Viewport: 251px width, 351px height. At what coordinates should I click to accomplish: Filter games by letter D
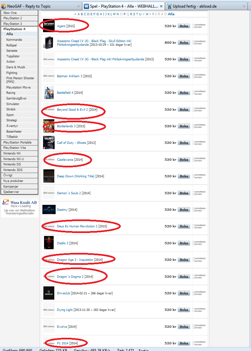(88, 14)
